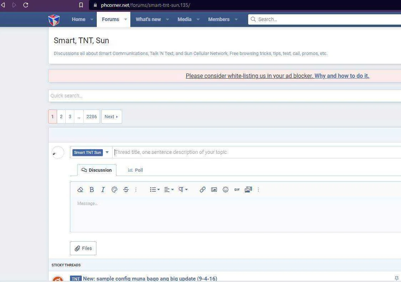Toggle bold formatting
The width and height of the screenshot is (401, 282).
pos(91,190)
